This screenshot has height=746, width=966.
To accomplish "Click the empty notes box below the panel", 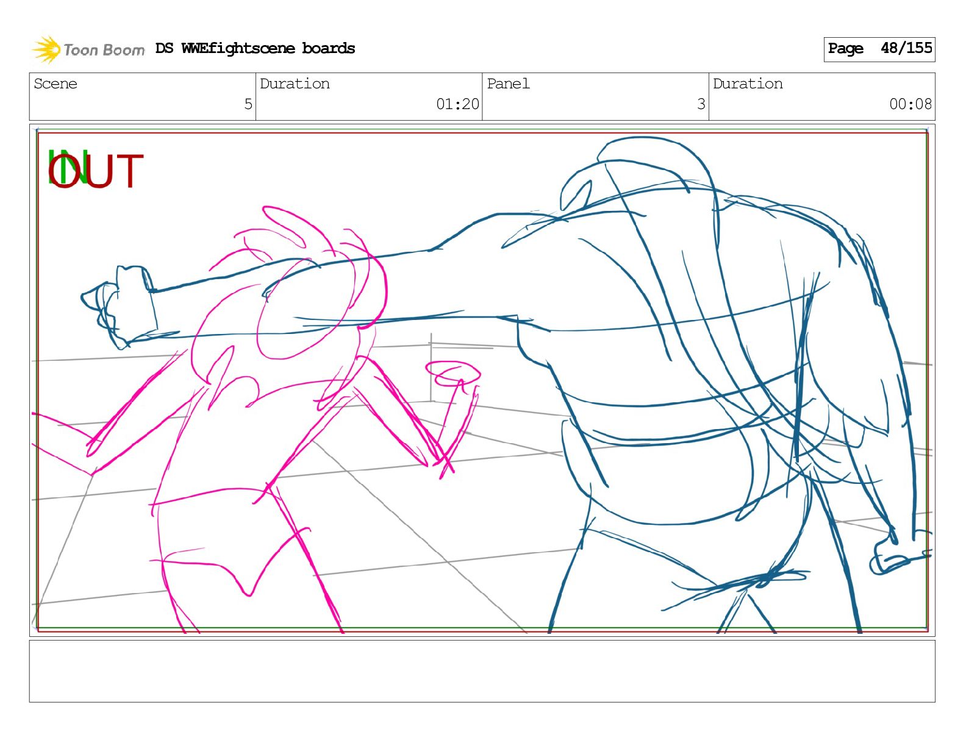I will [482, 671].
